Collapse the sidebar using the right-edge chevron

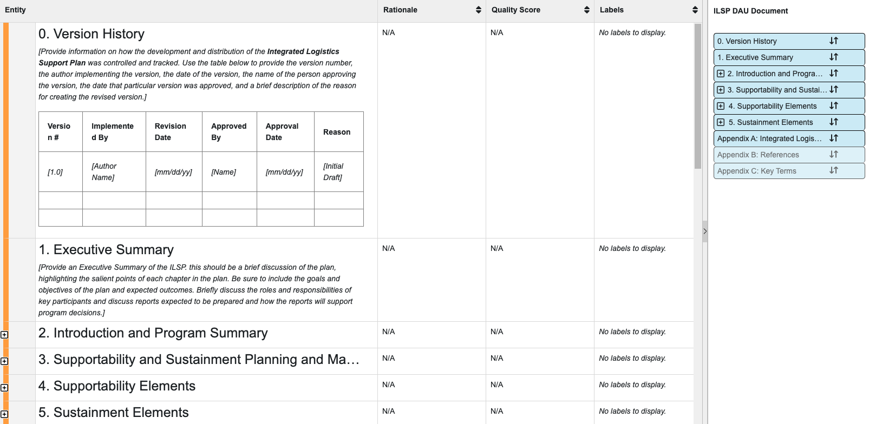[704, 231]
